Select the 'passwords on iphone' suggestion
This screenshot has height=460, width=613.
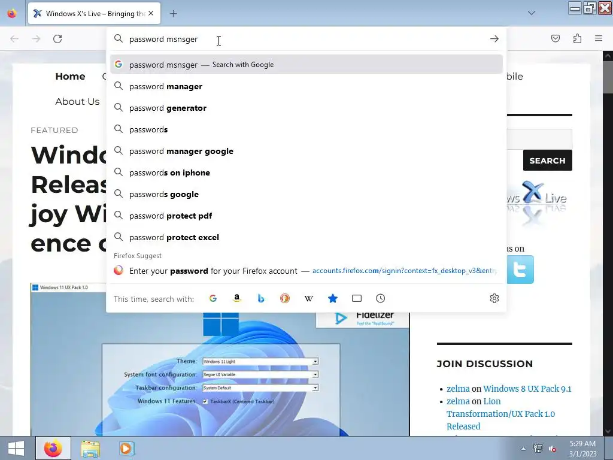tap(306, 172)
